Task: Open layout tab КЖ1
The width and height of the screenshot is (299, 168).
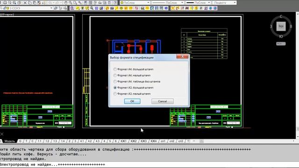Action: click(x=123, y=141)
